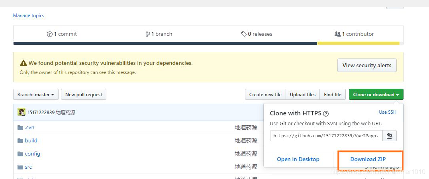The height and width of the screenshot is (179, 429).
Task: Click the Upload files button
Action: pos(303,95)
